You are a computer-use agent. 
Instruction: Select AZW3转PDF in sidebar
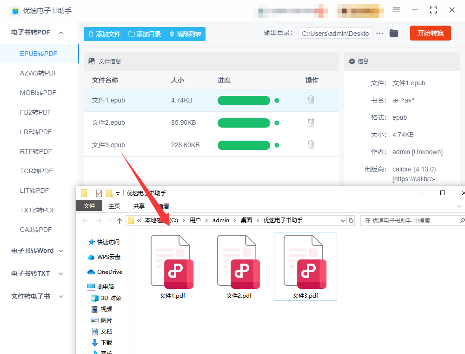39,73
